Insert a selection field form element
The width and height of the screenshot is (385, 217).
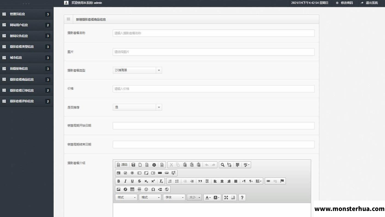153,173
